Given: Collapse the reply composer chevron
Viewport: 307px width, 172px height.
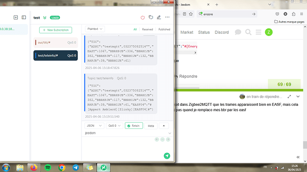Looking at the screenshot, I should click(298, 96).
